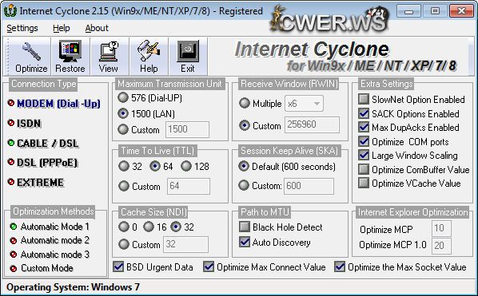The height and width of the screenshot is (296, 478).
Task: Click the custom TTL input field
Action: pyautogui.click(x=189, y=186)
